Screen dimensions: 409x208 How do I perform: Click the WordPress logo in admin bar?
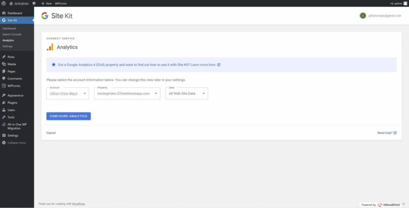pyautogui.click(x=4, y=3)
